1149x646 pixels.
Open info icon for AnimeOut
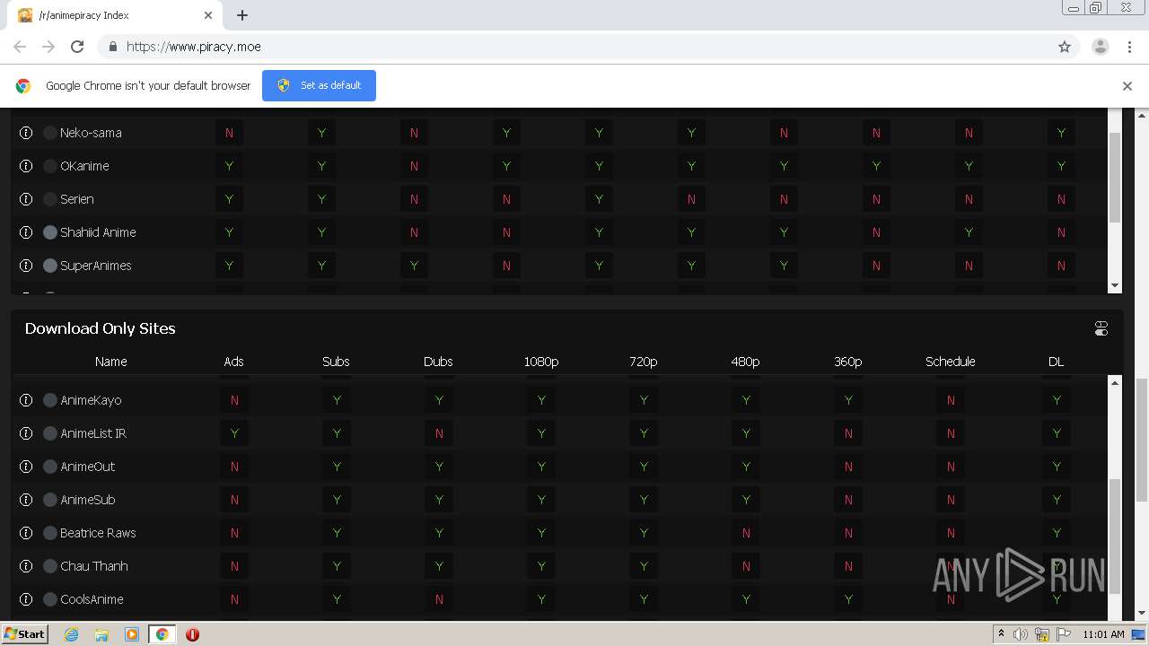tap(26, 467)
